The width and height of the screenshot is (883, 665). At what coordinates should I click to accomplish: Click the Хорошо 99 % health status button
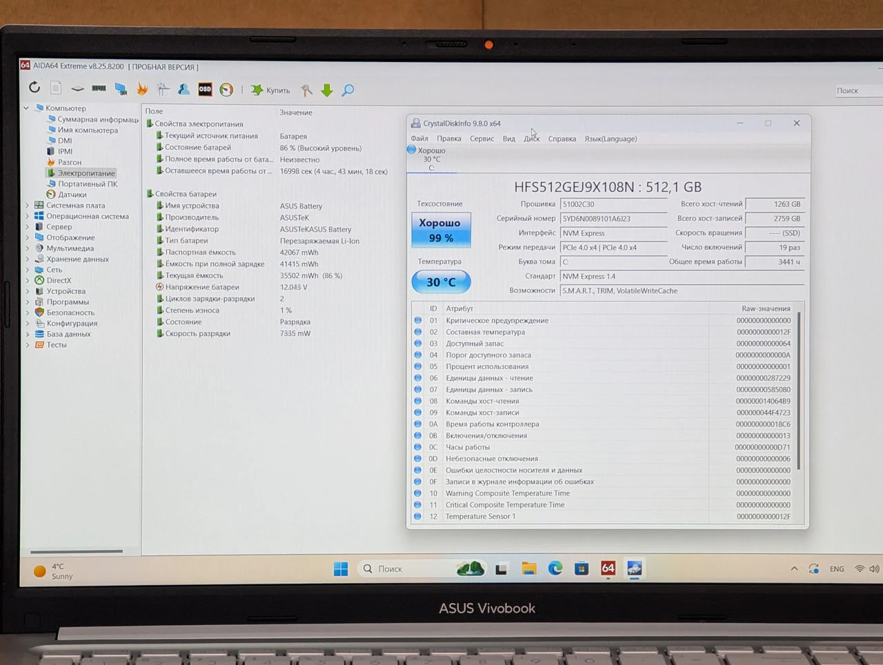(441, 230)
